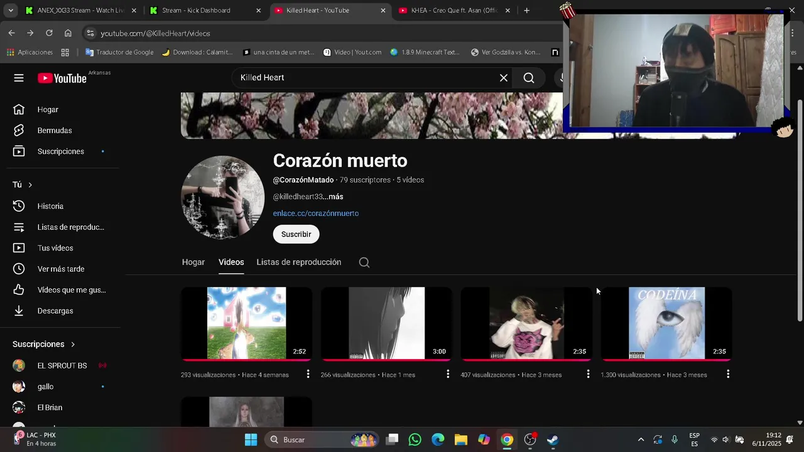Open the YouTube hamburger guide menu

coord(19,78)
